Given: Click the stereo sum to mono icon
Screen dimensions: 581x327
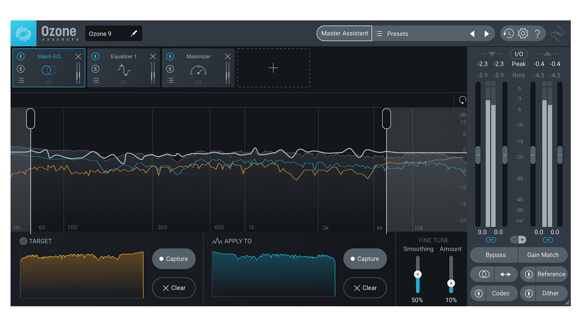Looking at the screenshot, I should tap(484, 274).
